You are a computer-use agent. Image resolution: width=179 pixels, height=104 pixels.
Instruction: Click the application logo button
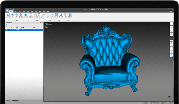point(7,10)
